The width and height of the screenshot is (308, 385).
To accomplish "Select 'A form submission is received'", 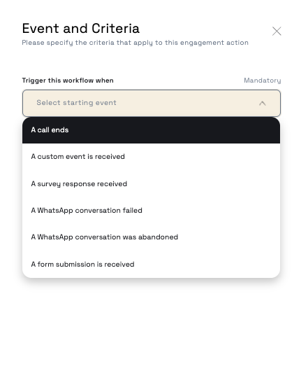I will pyautogui.click(x=151, y=264).
